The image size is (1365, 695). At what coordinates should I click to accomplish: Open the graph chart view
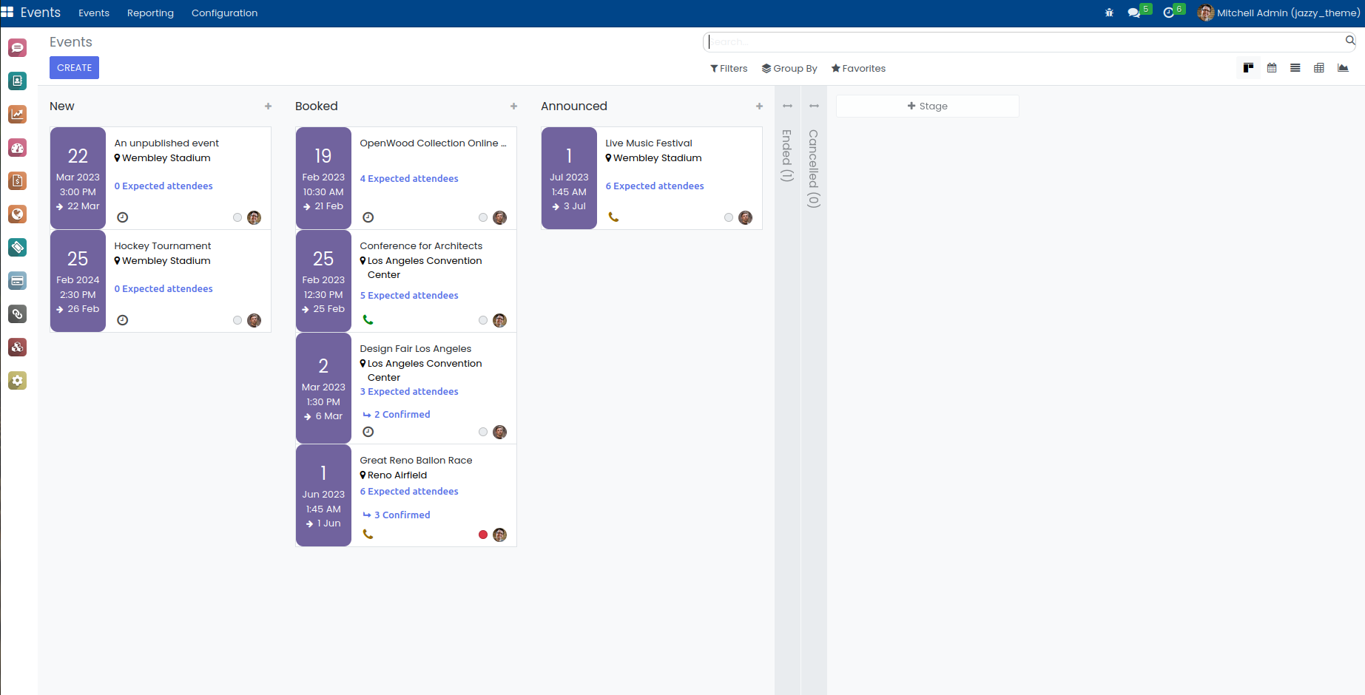pyautogui.click(x=1343, y=68)
